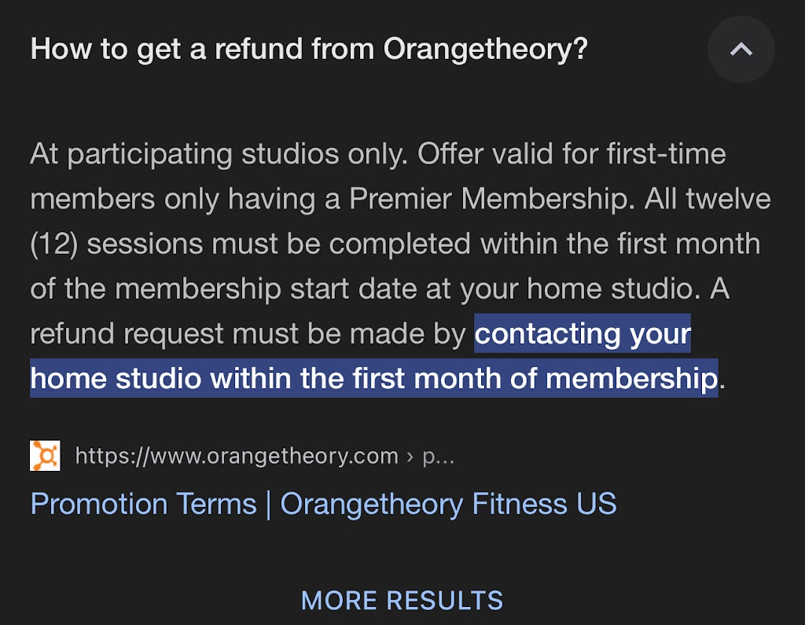Open the orangetheory.com URL text
This screenshot has width=805, height=625.
click(x=236, y=456)
